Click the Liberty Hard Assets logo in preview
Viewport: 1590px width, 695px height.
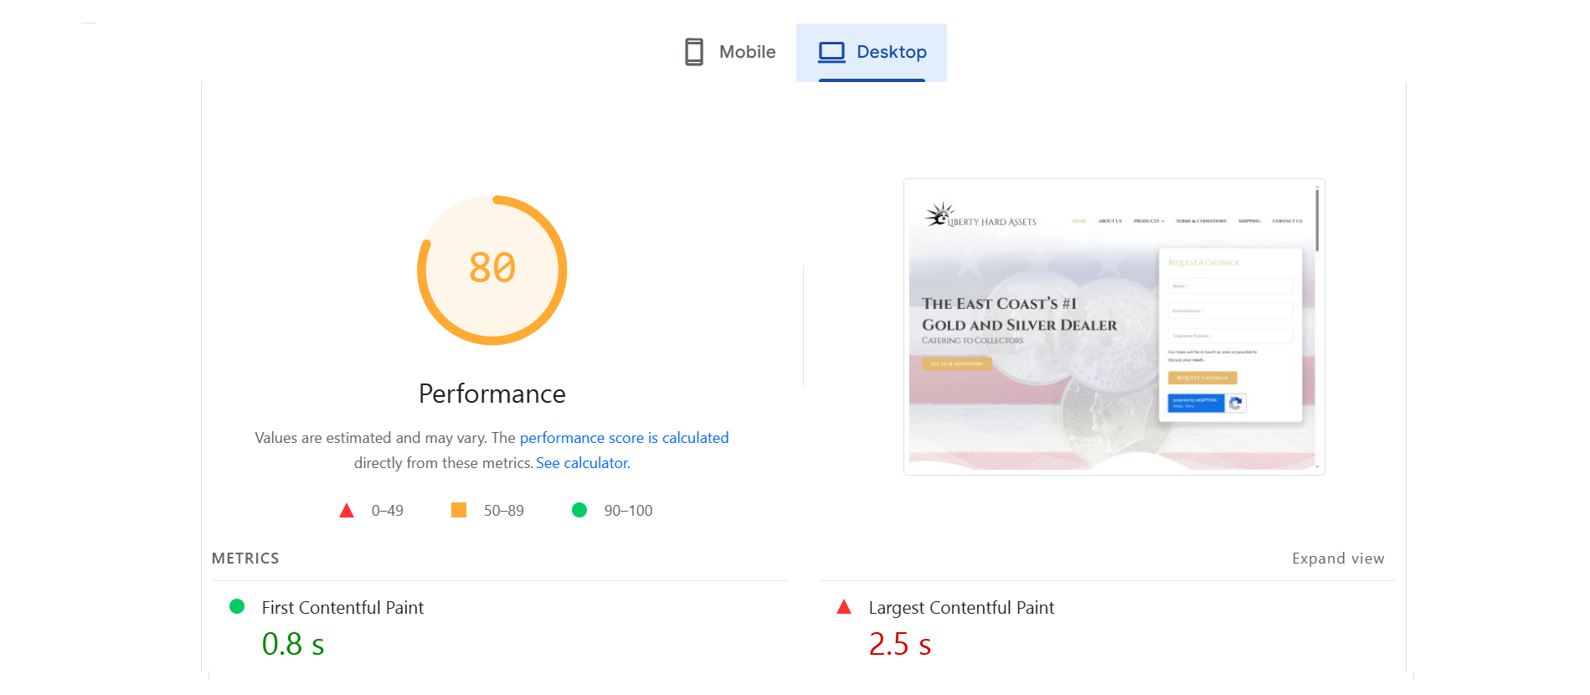click(980, 217)
